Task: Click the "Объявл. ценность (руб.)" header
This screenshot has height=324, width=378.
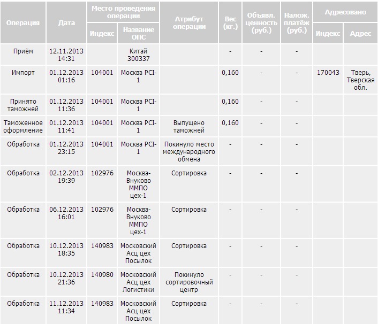Action: click(x=261, y=23)
